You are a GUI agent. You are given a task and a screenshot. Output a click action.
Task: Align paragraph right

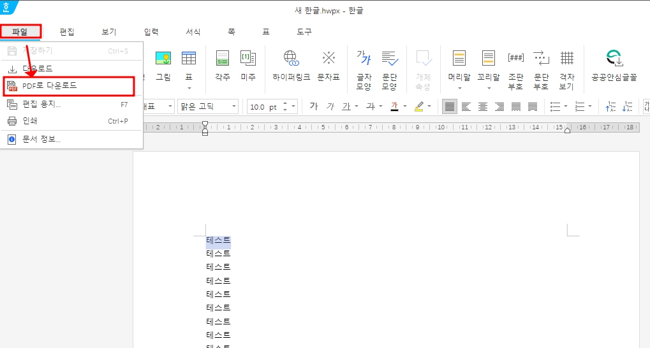499,106
